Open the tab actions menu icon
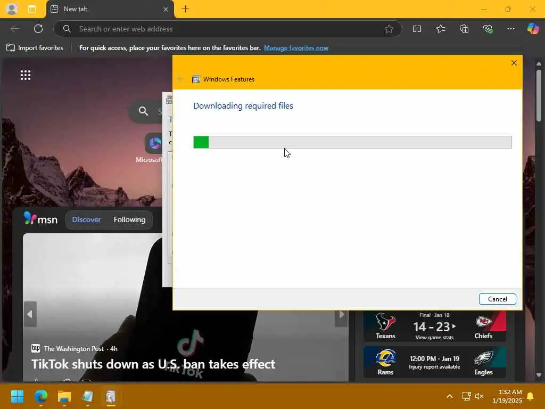Screen dimensions: 545x409 pos(31,9)
